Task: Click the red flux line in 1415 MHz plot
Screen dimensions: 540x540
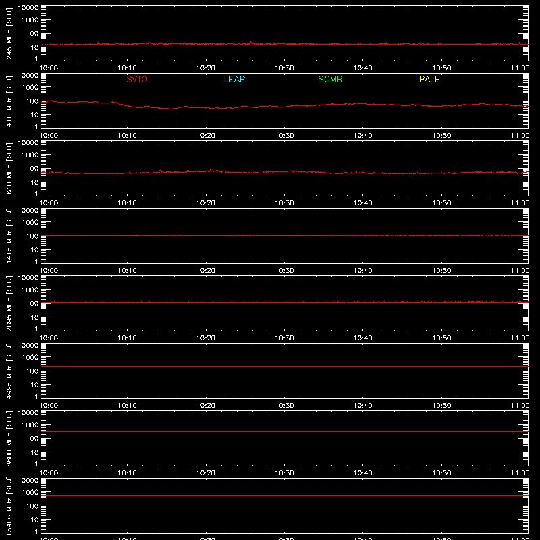Action: (284, 235)
